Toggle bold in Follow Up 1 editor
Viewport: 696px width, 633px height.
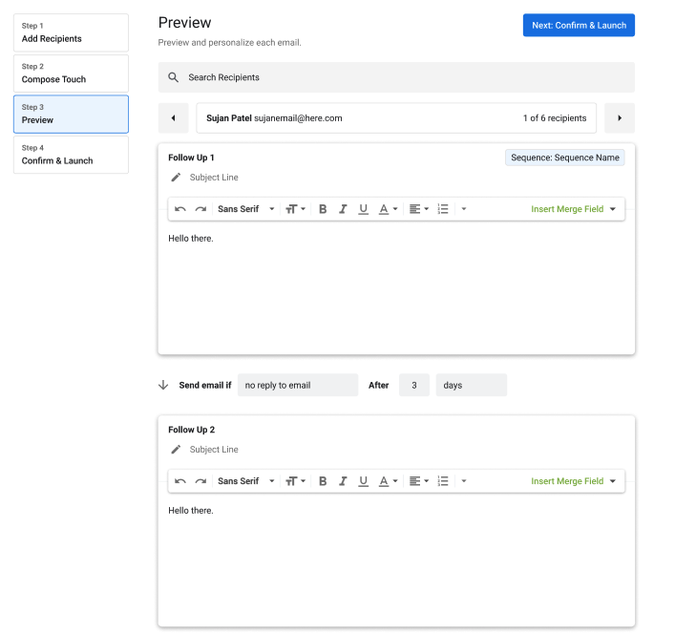323,209
